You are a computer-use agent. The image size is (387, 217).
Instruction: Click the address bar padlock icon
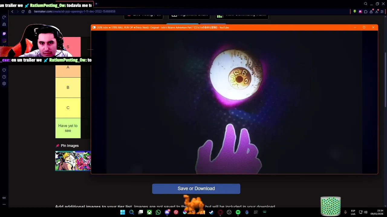coord(30,11)
